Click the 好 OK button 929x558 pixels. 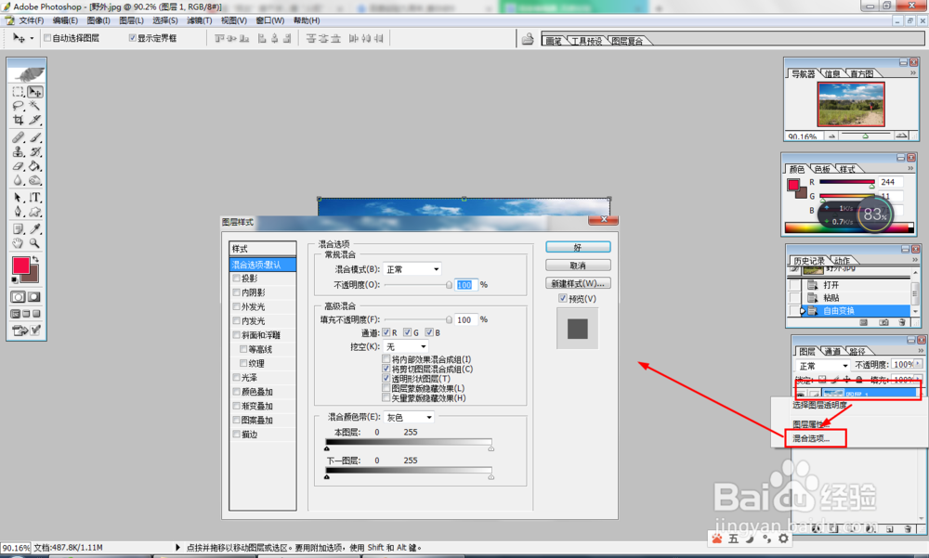(x=578, y=247)
